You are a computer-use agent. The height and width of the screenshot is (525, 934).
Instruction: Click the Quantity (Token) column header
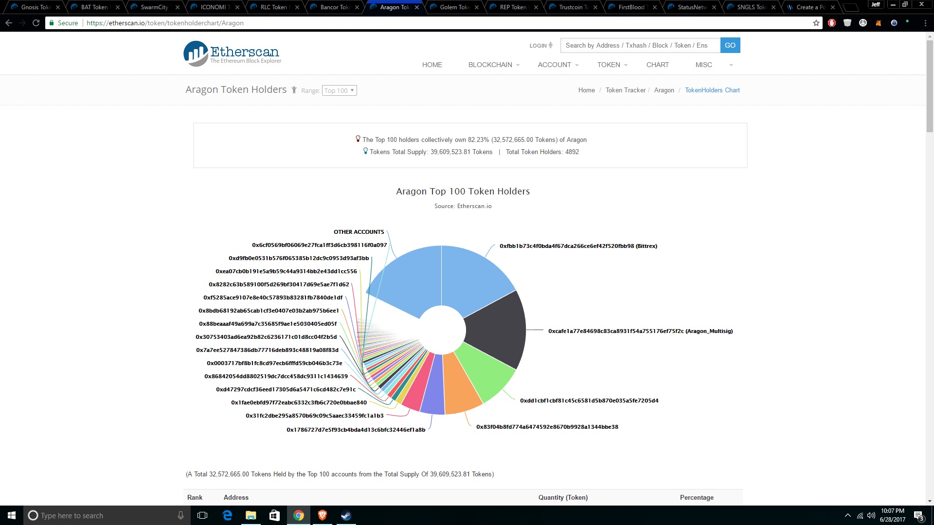coord(563,497)
